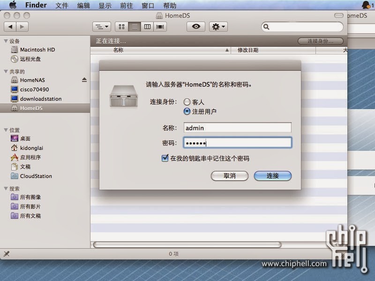Collapse the 搜索 sidebar section

[x=6, y=188]
